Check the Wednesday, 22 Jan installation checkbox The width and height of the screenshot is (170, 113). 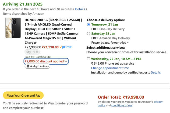pyautogui.click(x=88, y=59)
